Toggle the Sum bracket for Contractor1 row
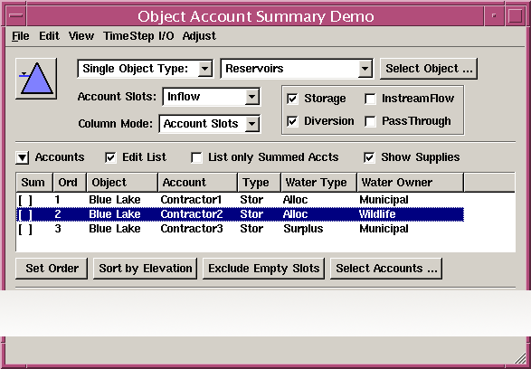 [x=25, y=200]
